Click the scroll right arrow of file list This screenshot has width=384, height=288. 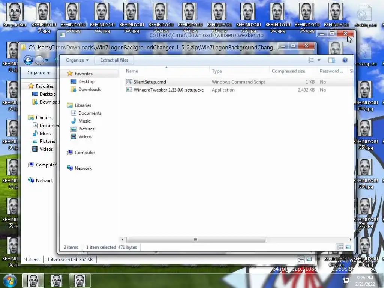[350, 239]
